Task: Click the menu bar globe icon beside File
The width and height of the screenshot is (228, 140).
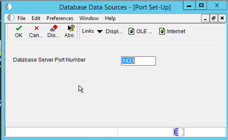Action: coord(11,18)
